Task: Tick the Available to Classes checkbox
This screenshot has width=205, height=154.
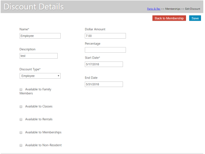Action: click(x=21, y=107)
